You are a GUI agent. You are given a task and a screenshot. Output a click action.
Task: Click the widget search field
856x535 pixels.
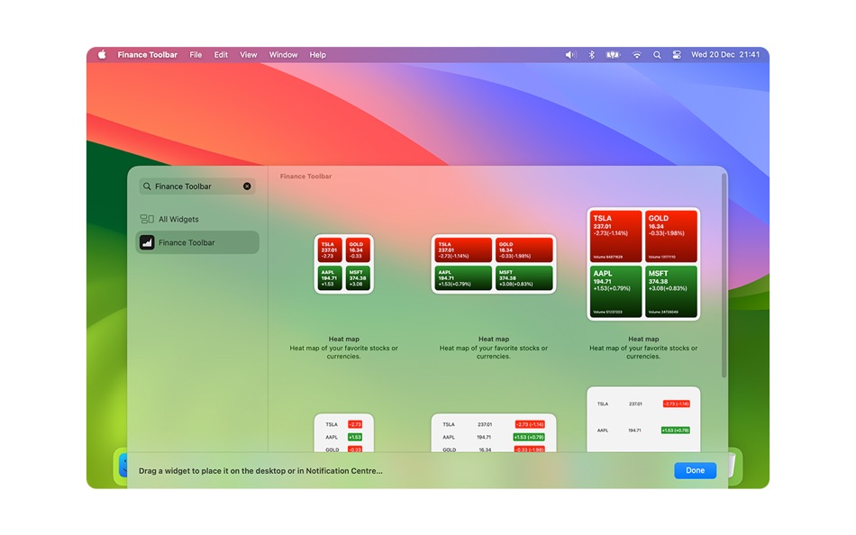coord(197,186)
